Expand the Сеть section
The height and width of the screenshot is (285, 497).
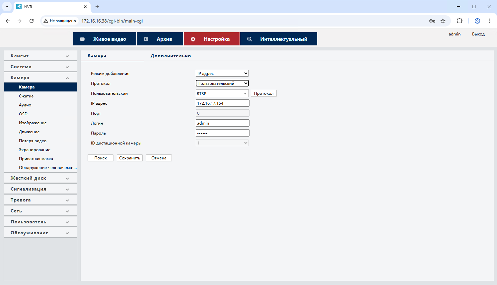tap(40, 211)
